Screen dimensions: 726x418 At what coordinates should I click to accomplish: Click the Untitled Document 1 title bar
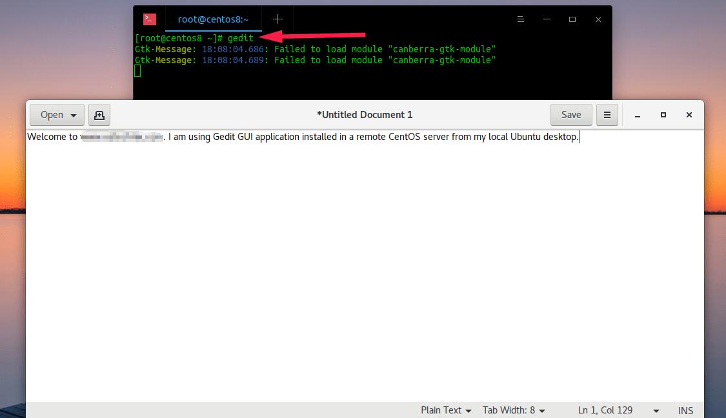(x=365, y=115)
